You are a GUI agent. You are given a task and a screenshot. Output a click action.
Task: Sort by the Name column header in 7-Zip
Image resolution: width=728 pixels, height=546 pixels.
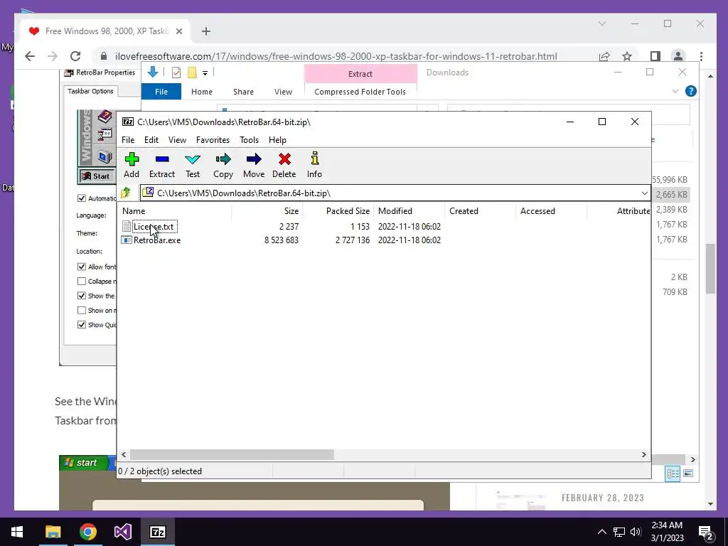tap(175, 210)
